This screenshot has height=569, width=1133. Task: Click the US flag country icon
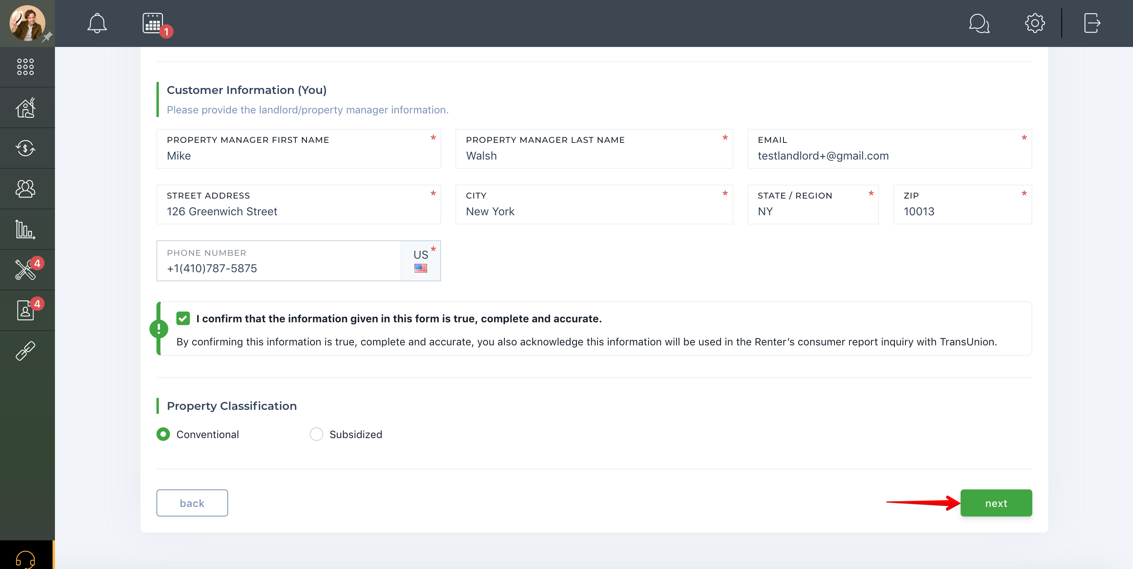tap(420, 268)
